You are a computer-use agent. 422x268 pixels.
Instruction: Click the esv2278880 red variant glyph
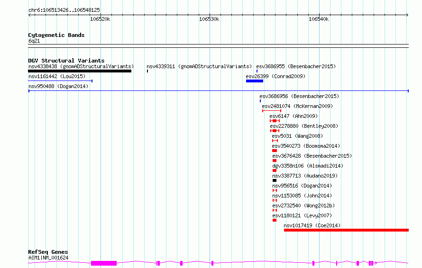pos(275,131)
